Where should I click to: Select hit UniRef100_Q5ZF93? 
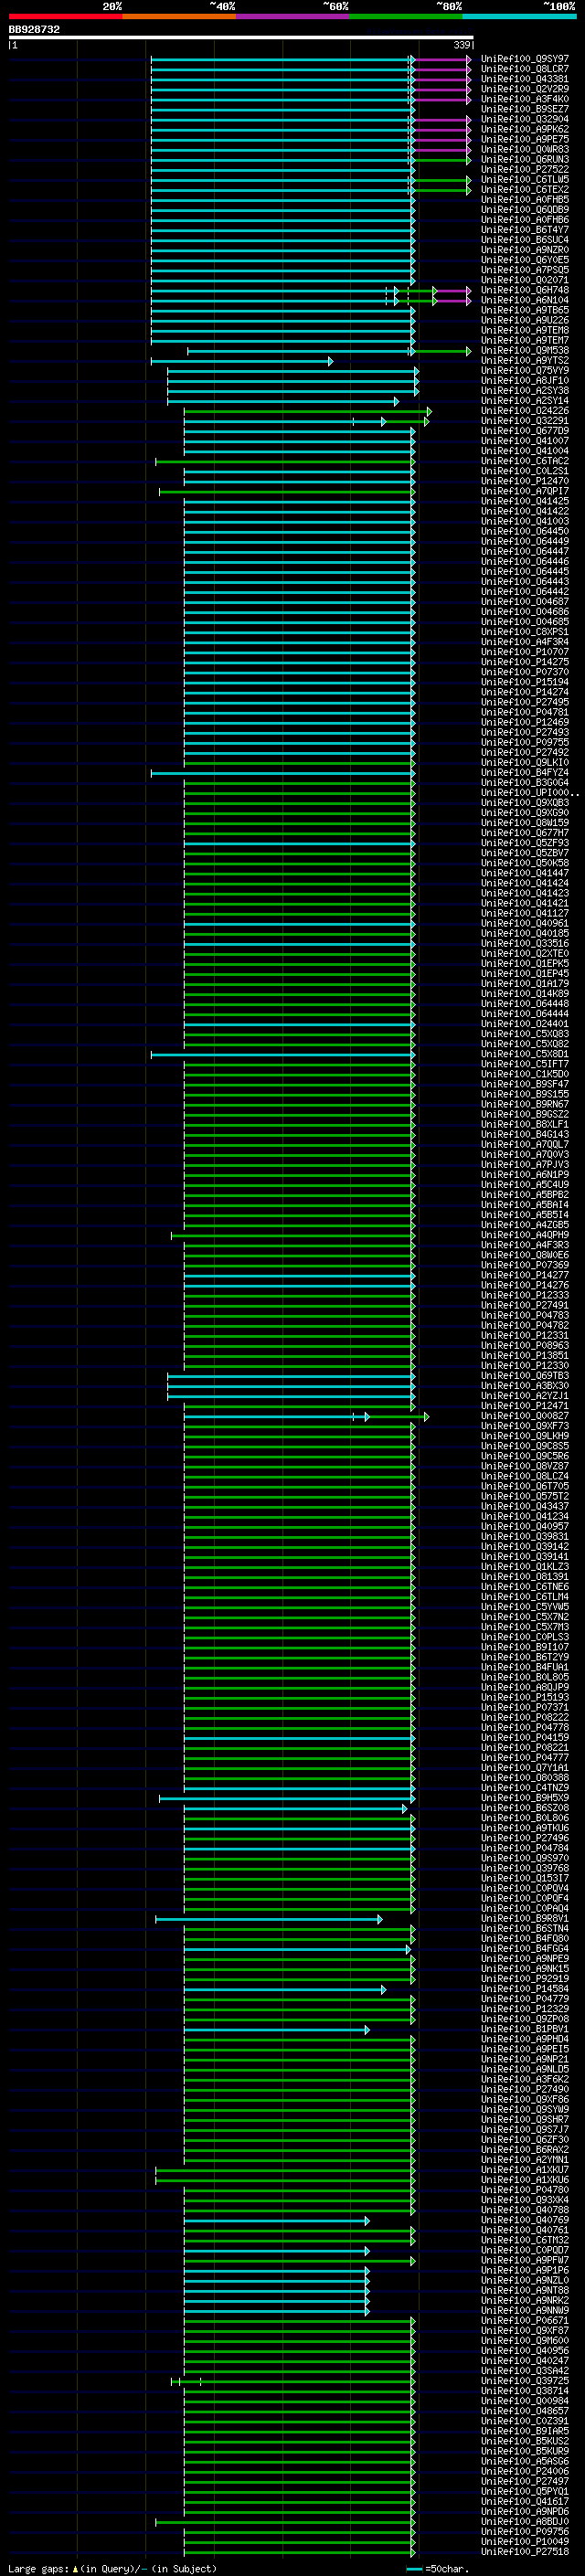(525, 843)
